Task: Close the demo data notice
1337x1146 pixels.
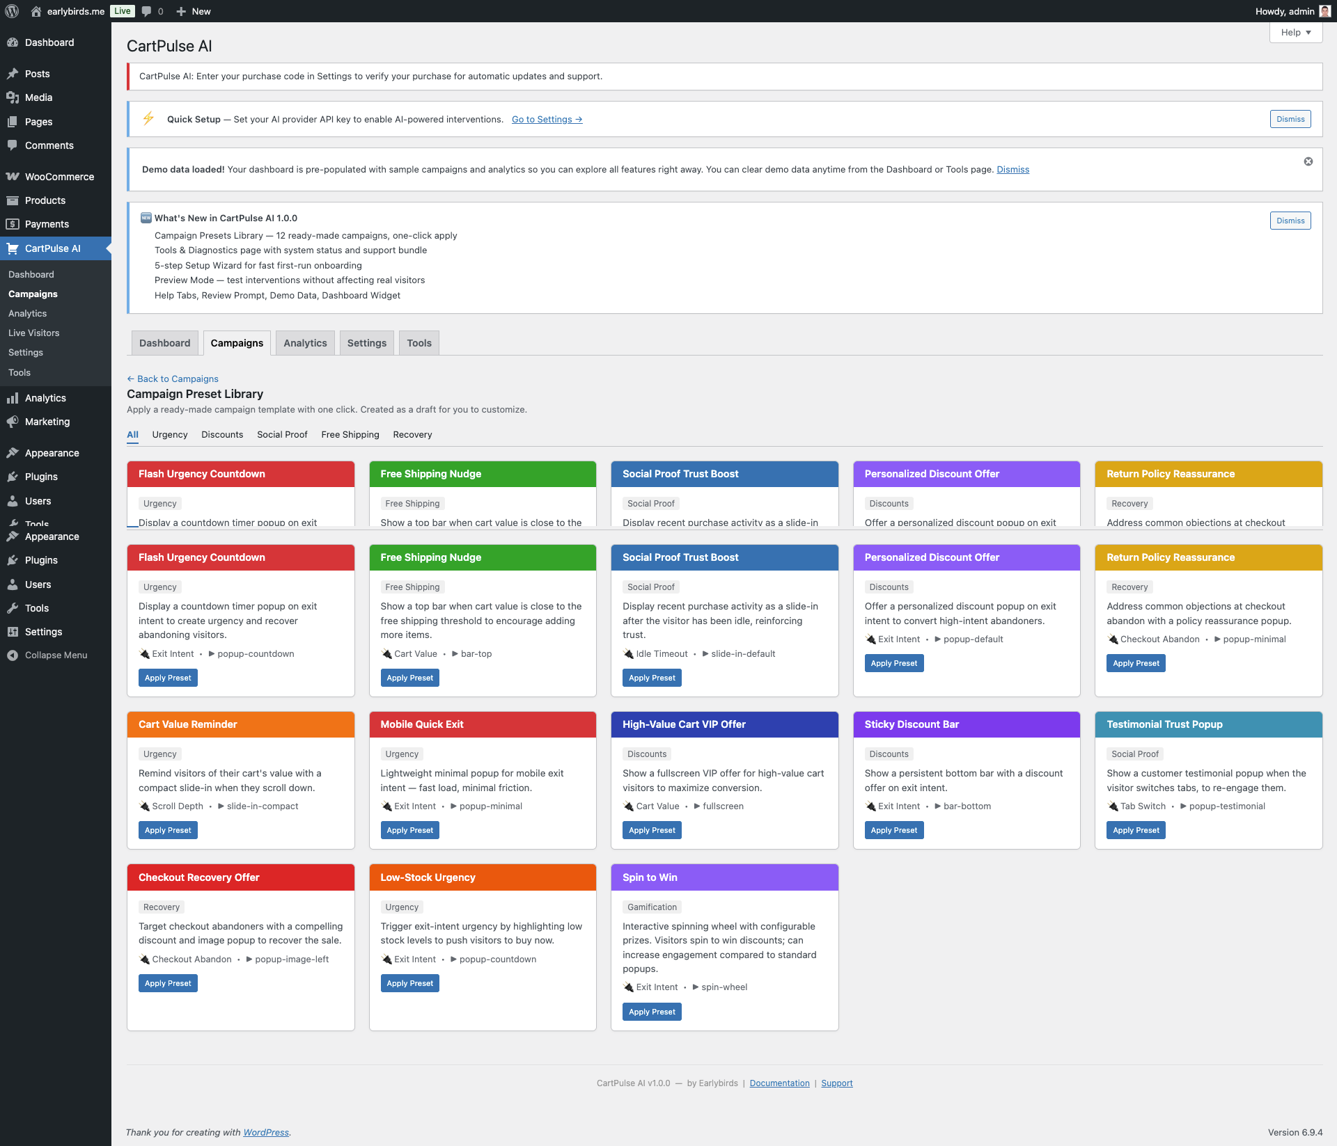Action: click(1308, 161)
